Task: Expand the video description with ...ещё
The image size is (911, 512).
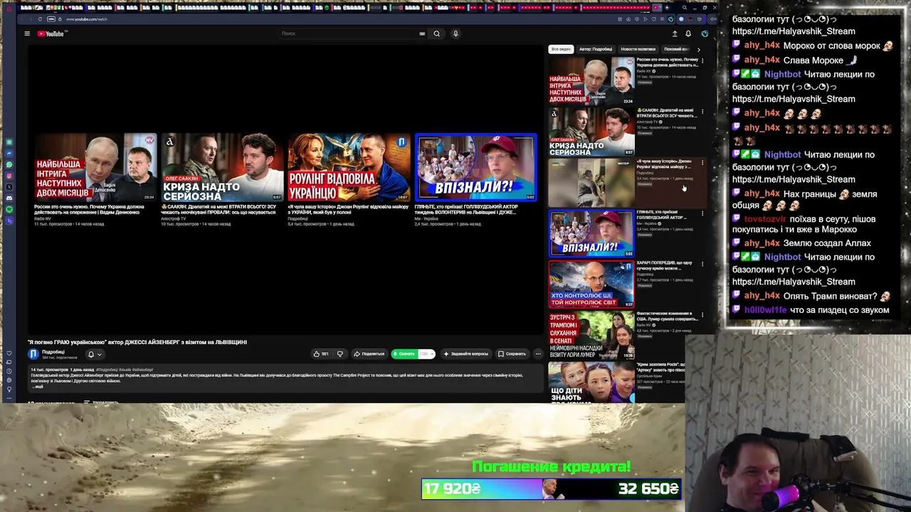Action: 38,387
